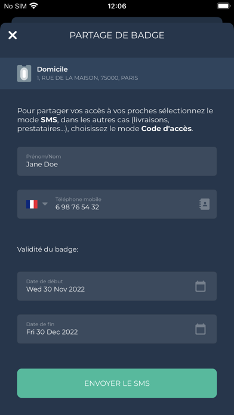Expand the country code dropdown arrow

pyautogui.click(x=45, y=204)
